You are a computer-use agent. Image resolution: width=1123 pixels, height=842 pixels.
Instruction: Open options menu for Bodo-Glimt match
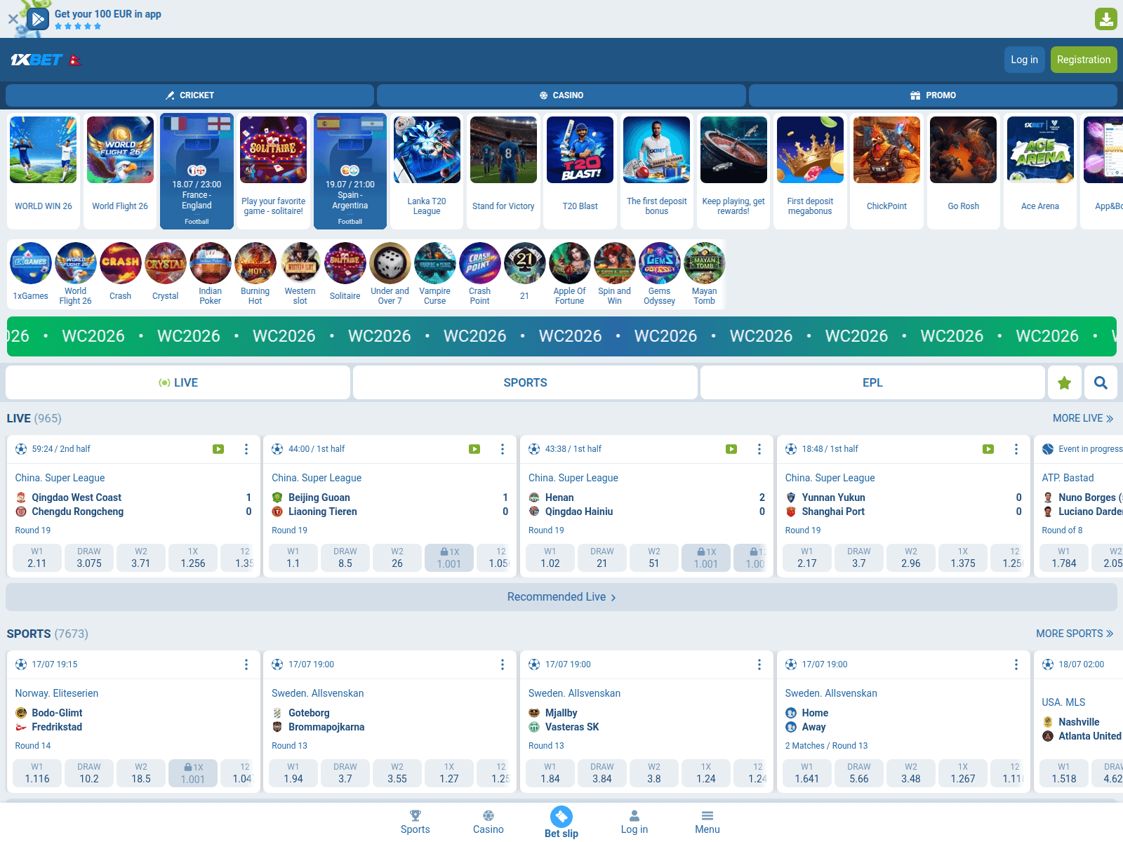point(246,664)
